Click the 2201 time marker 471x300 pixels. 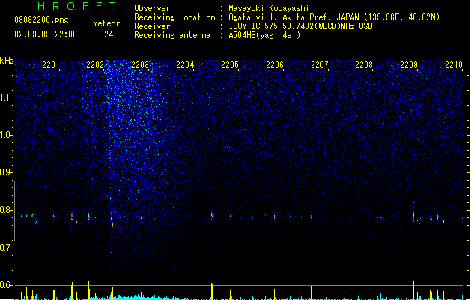click(x=51, y=64)
